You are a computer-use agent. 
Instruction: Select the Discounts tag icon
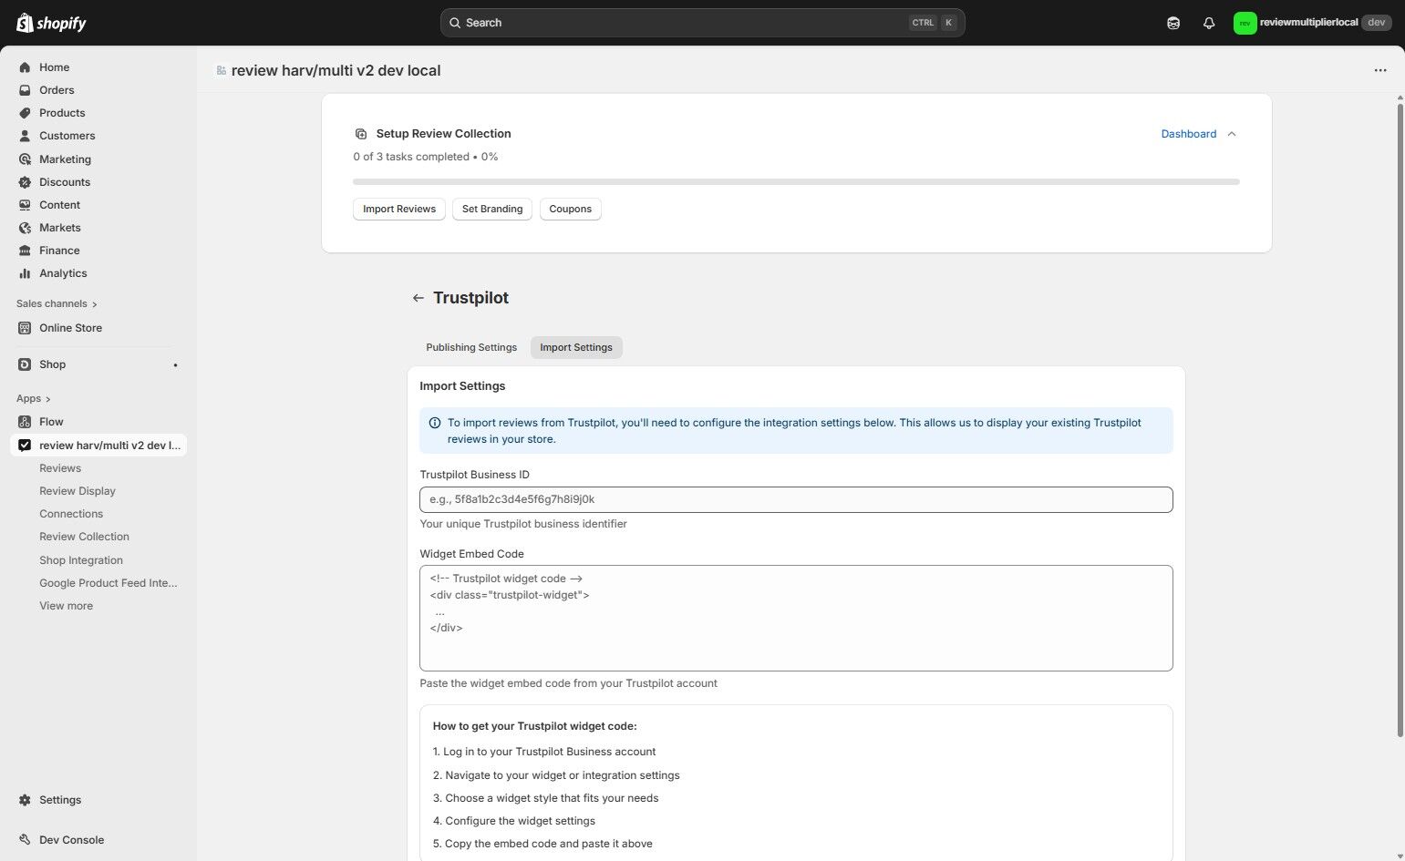[x=25, y=181]
